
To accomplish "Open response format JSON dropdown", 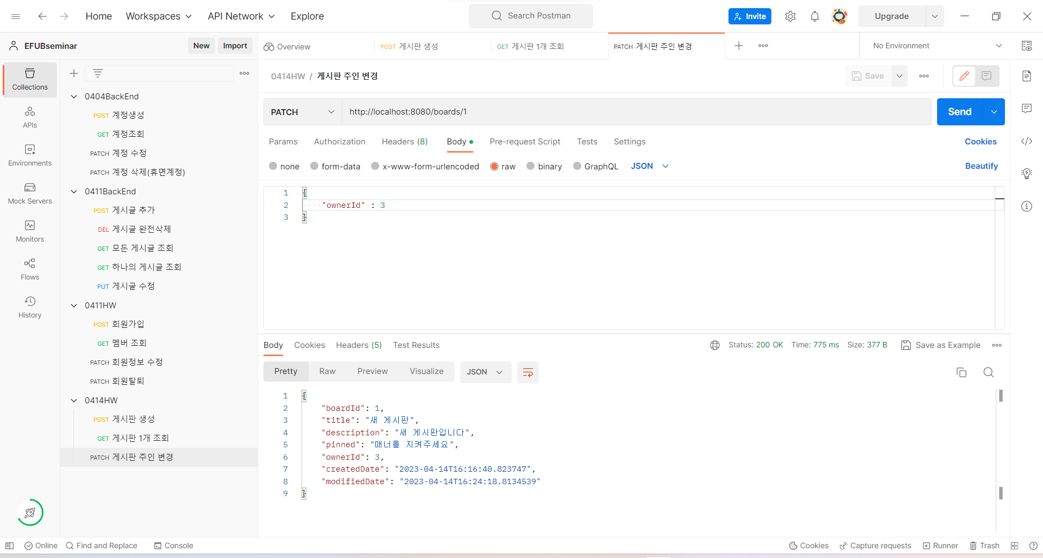I will pos(486,372).
